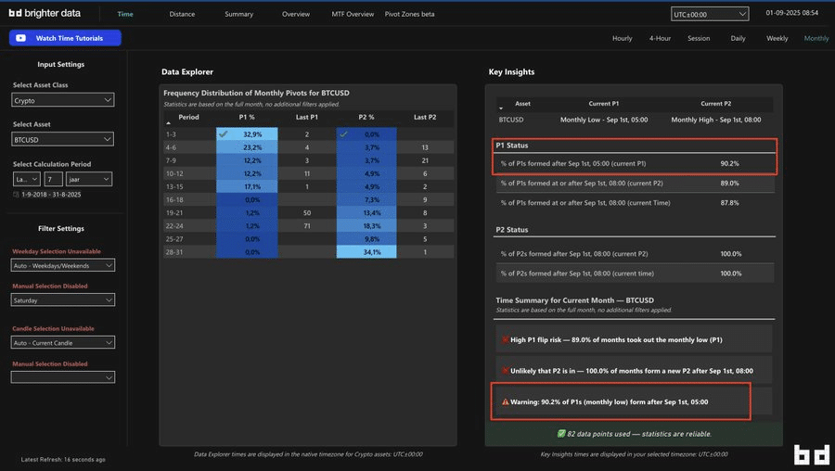Screen dimensions: 835x471
Task: Click Watch Time Tutorials button
Action: coord(65,38)
